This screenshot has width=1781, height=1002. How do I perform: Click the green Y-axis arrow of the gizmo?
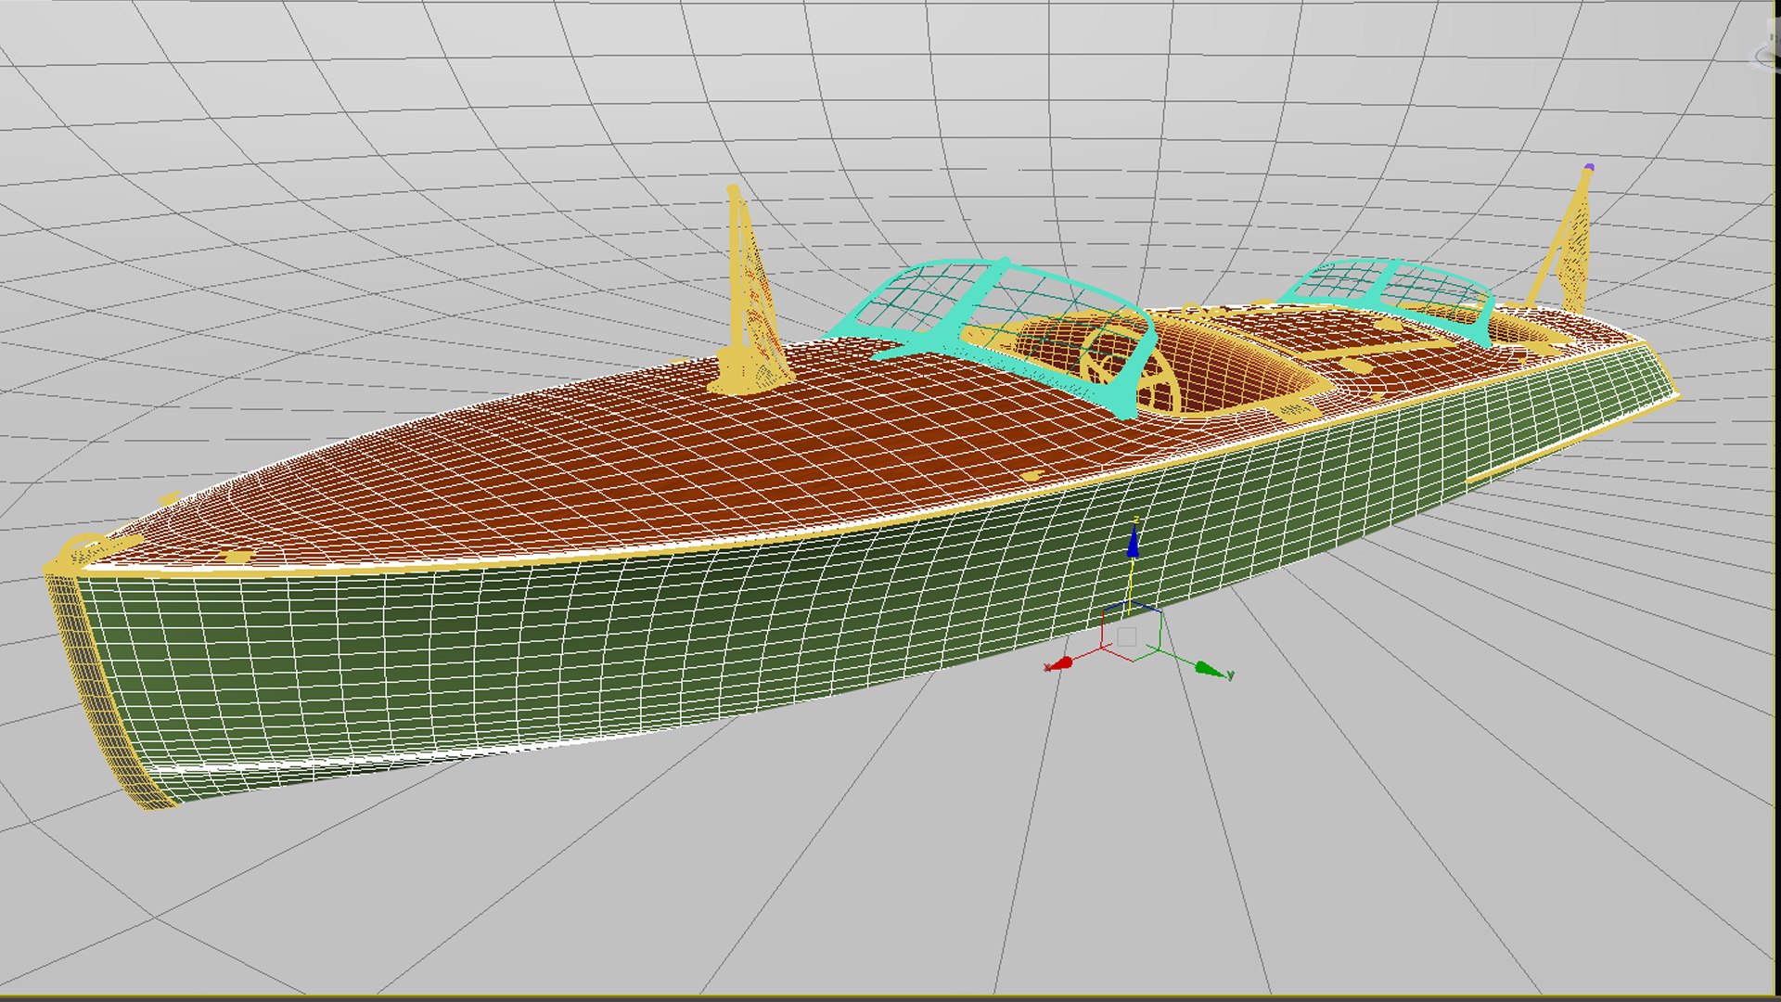tap(1209, 668)
